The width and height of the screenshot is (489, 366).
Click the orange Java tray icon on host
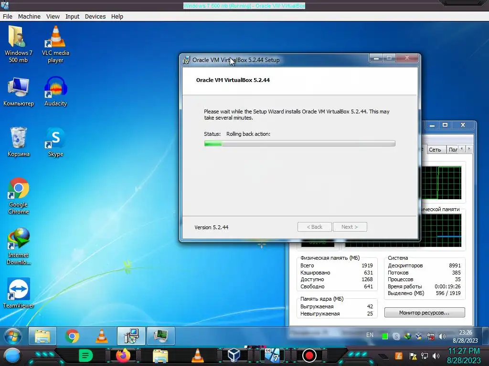click(399, 356)
